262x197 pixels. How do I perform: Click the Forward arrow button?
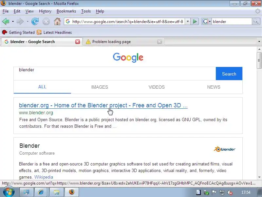pos(20,21)
